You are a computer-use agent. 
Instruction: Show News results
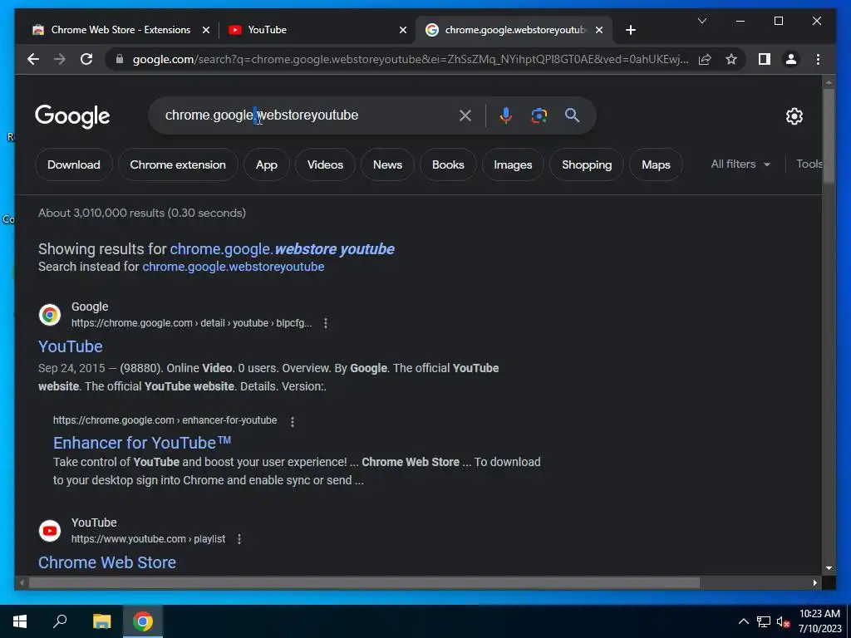coord(387,165)
